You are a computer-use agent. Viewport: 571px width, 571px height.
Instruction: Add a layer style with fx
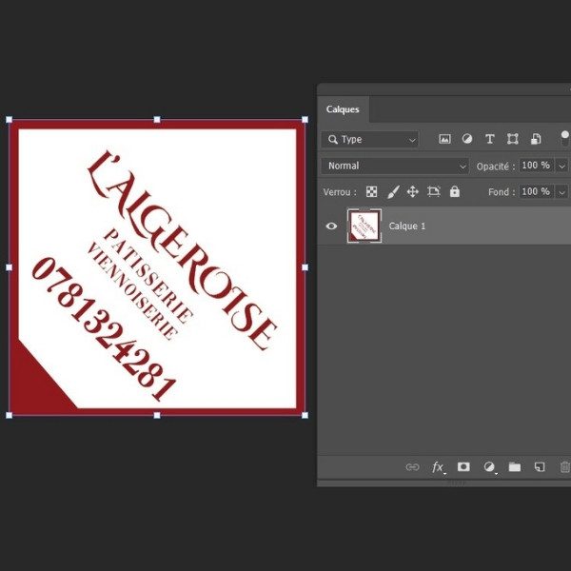pyautogui.click(x=438, y=467)
